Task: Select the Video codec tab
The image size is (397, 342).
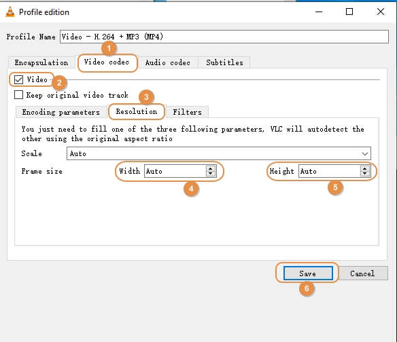Action: point(107,62)
